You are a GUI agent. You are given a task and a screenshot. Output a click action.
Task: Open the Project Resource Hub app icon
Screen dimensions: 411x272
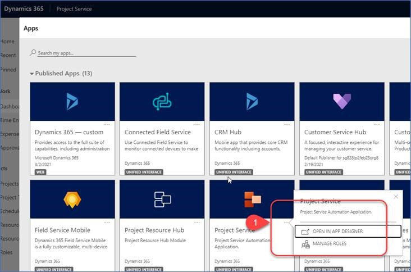click(162, 199)
